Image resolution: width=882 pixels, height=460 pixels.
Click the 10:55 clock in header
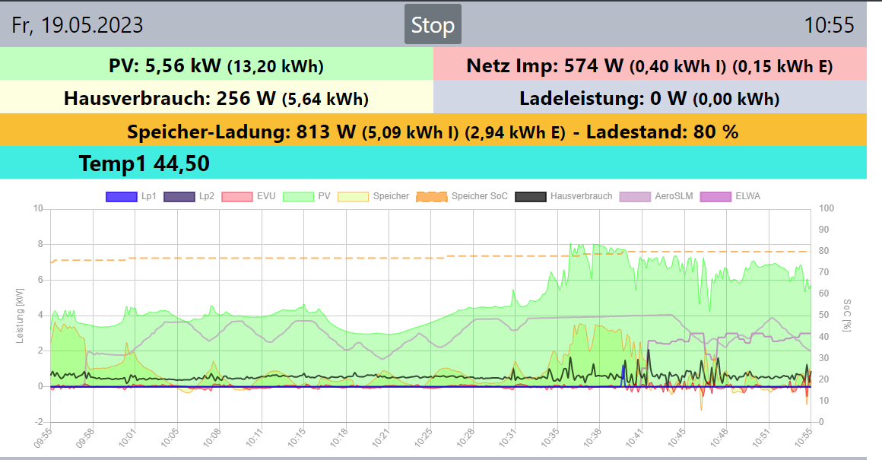[829, 25]
